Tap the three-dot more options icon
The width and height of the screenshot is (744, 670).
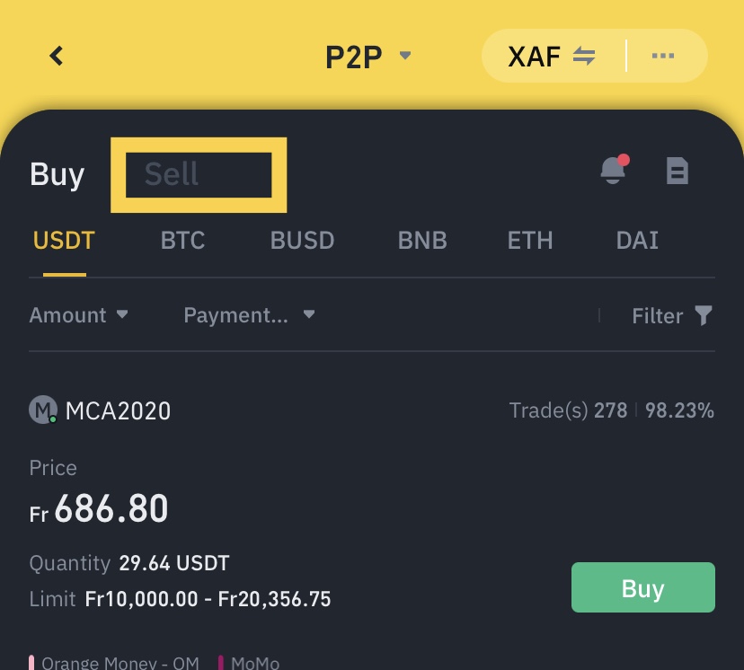click(663, 57)
